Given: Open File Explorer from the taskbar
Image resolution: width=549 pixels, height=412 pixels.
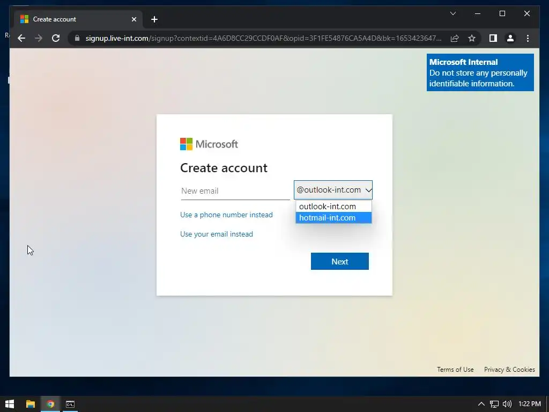Looking at the screenshot, I should tap(31, 404).
